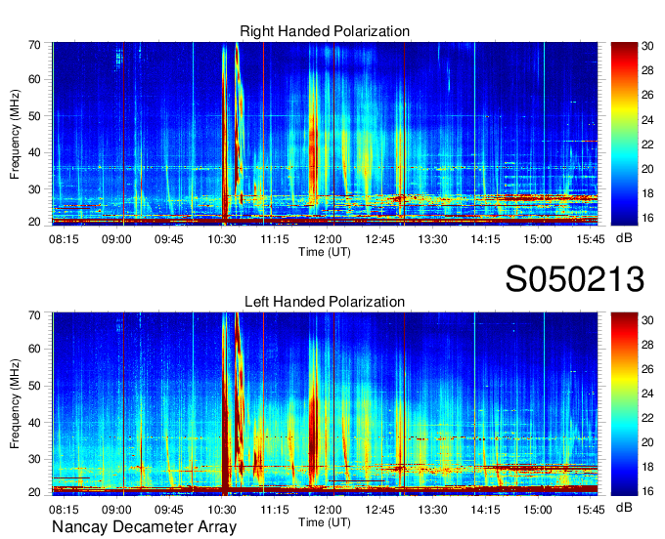Viewport: 665px width, 539px height.
Task: Click the 20 dB label on the lower colorbar
Action: (647, 442)
